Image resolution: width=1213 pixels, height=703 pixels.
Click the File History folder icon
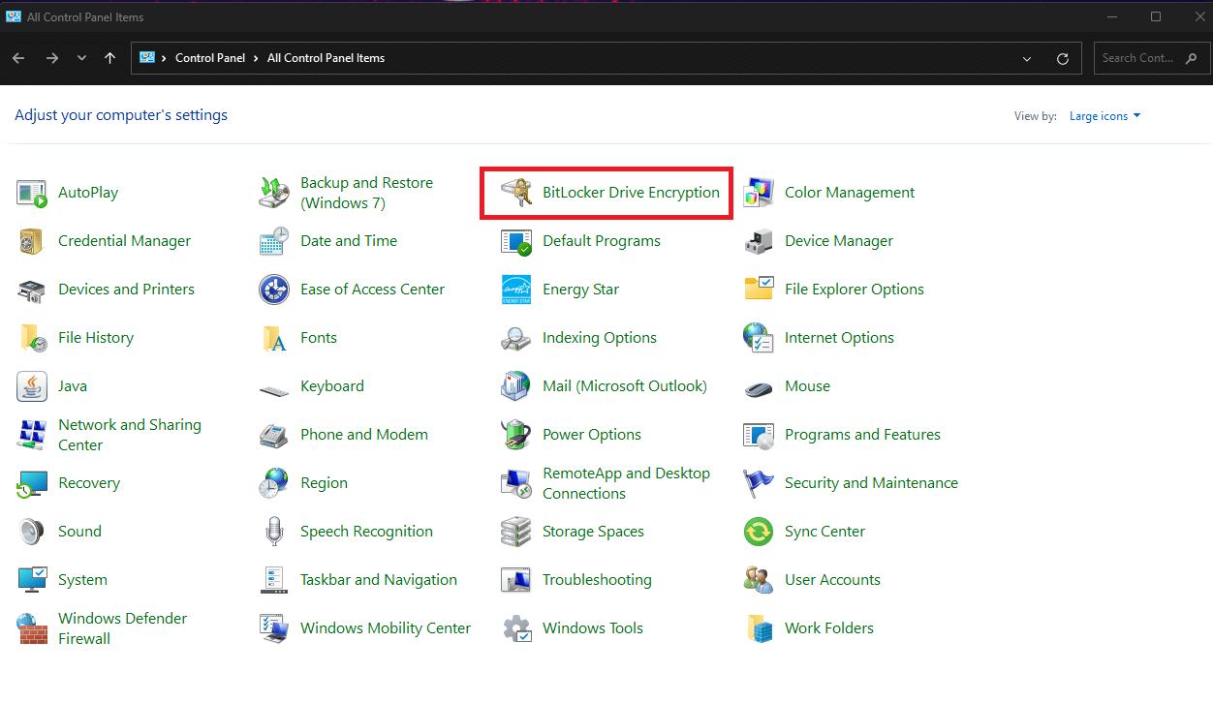(32, 338)
